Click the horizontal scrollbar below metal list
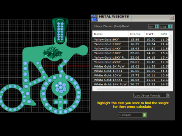This screenshot has height=136, width=182. 129,89
